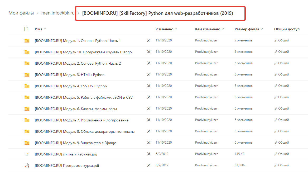
Task: Go to men.info@bk.ru breadcrumb
Action: (58, 13)
